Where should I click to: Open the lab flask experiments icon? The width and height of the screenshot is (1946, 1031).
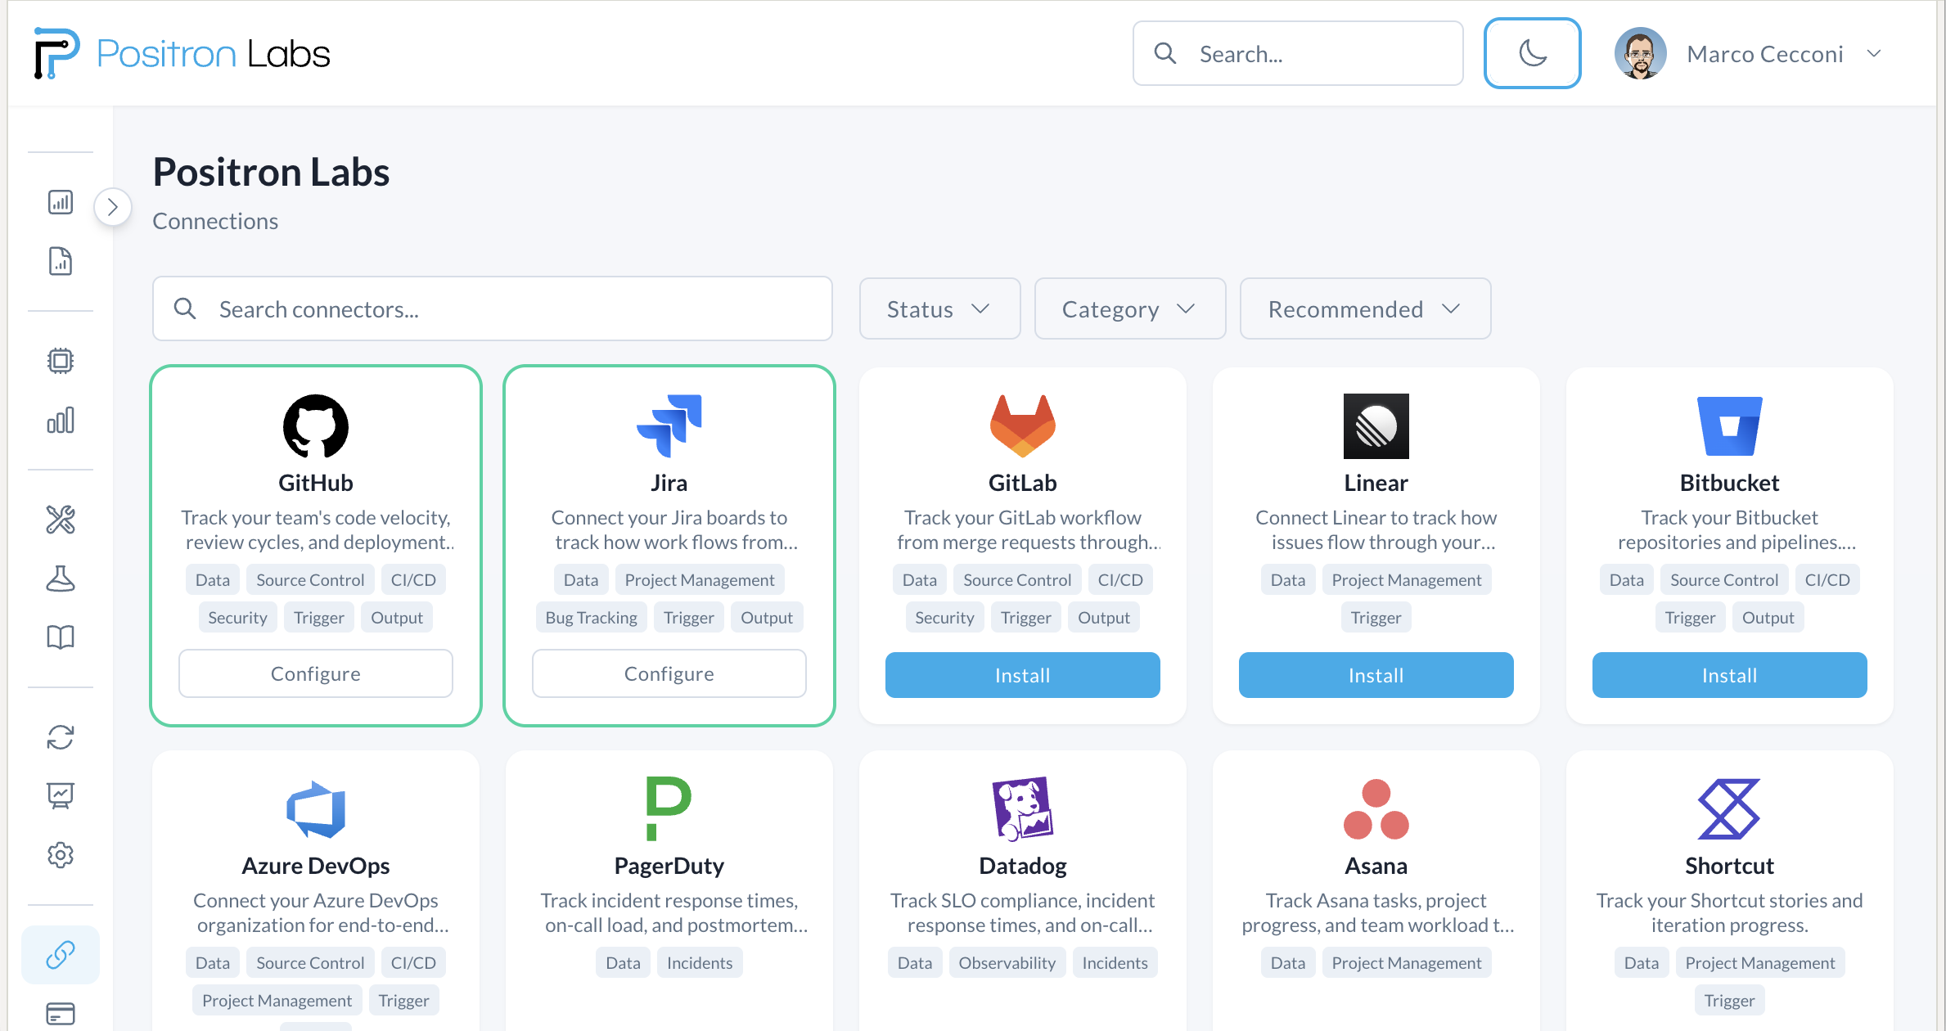[x=61, y=579]
